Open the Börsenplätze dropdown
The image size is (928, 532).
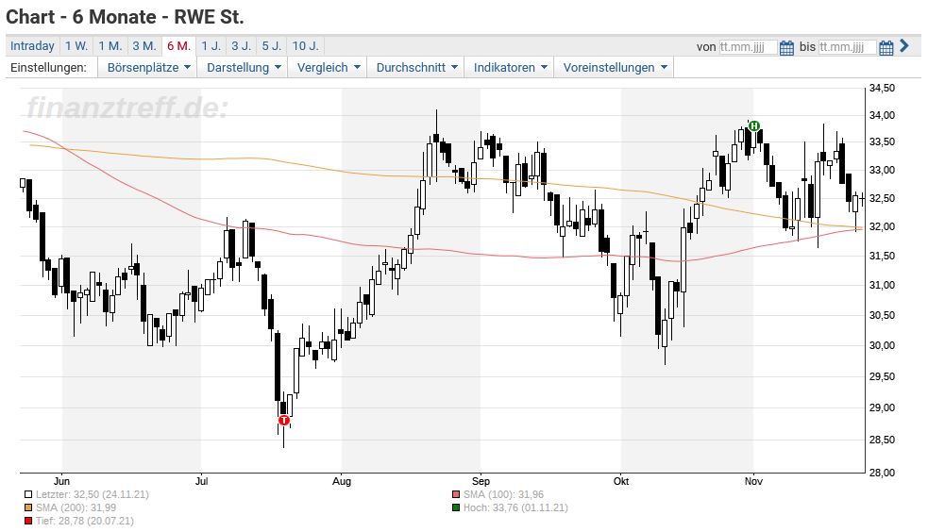148,67
